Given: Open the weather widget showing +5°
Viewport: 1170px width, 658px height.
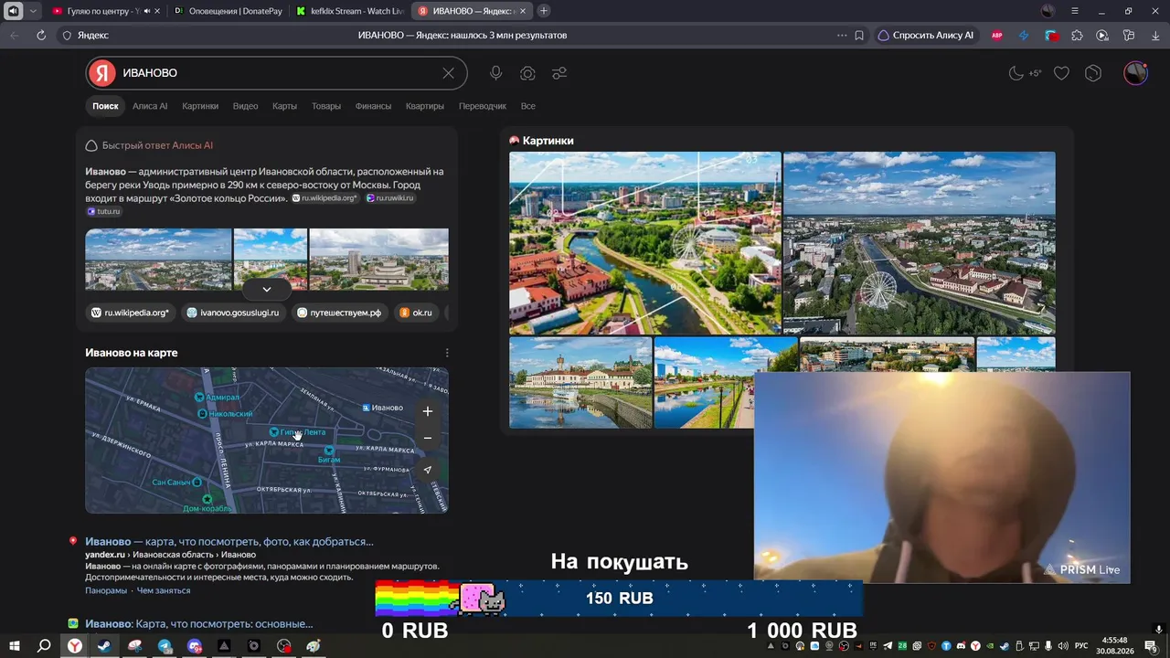Looking at the screenshot, I should [1025, 73].
